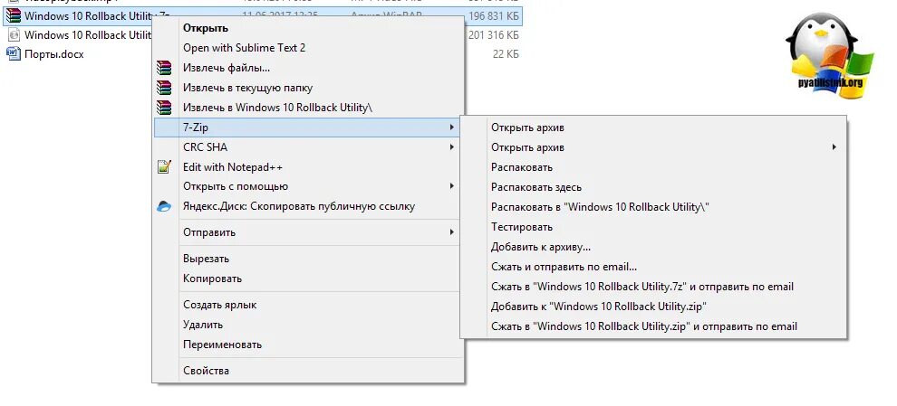897x406 pixels.
Task: Choose "Извлечь файлы..." entry
Action: click(308, 68)
